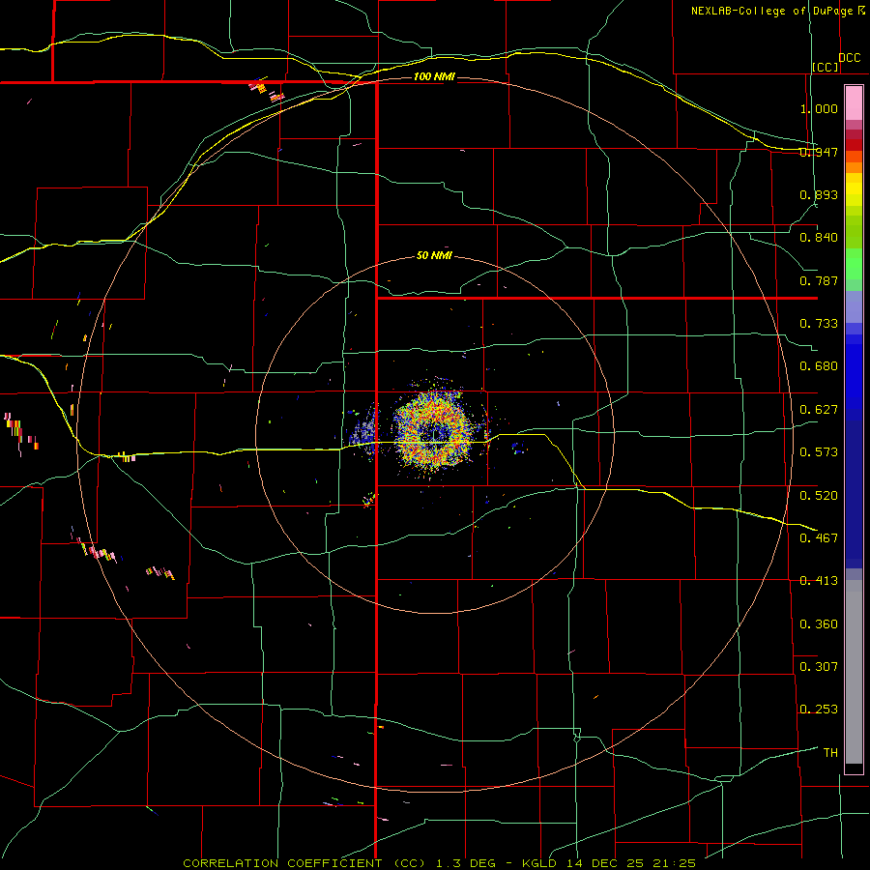Click the 100 NMI range ring label

coord(434,76)
